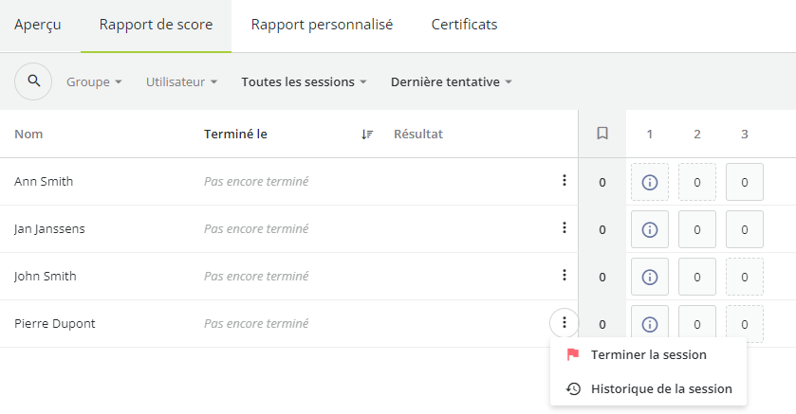
Task: Click info icon in Ann Smith's row
Action: (x=650, y=182)
